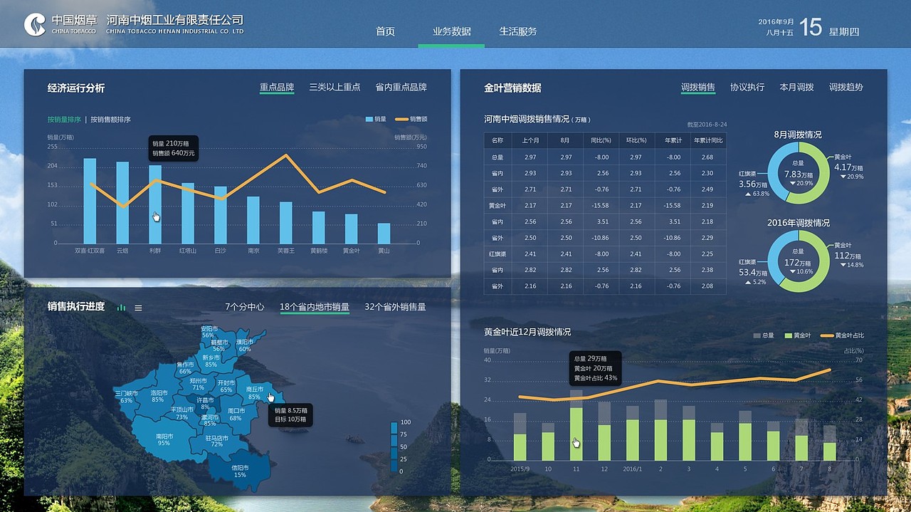Open the 生活服务 menu

tap(518, 31)
